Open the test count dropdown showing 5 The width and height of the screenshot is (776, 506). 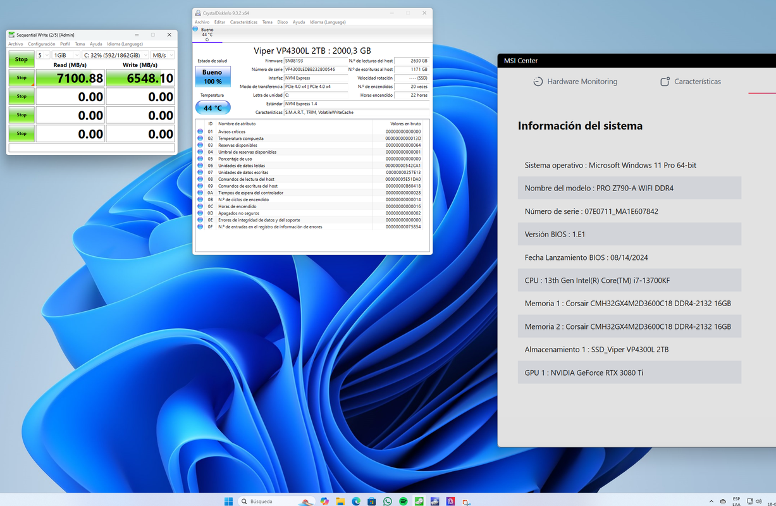click(x=42, y=55)
